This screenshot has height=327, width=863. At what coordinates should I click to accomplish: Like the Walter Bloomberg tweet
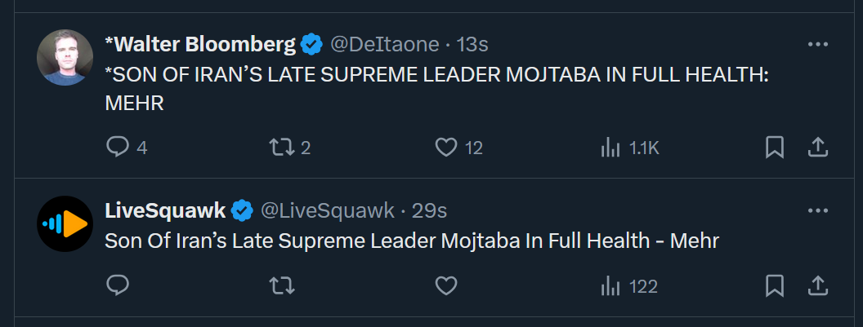458,148
